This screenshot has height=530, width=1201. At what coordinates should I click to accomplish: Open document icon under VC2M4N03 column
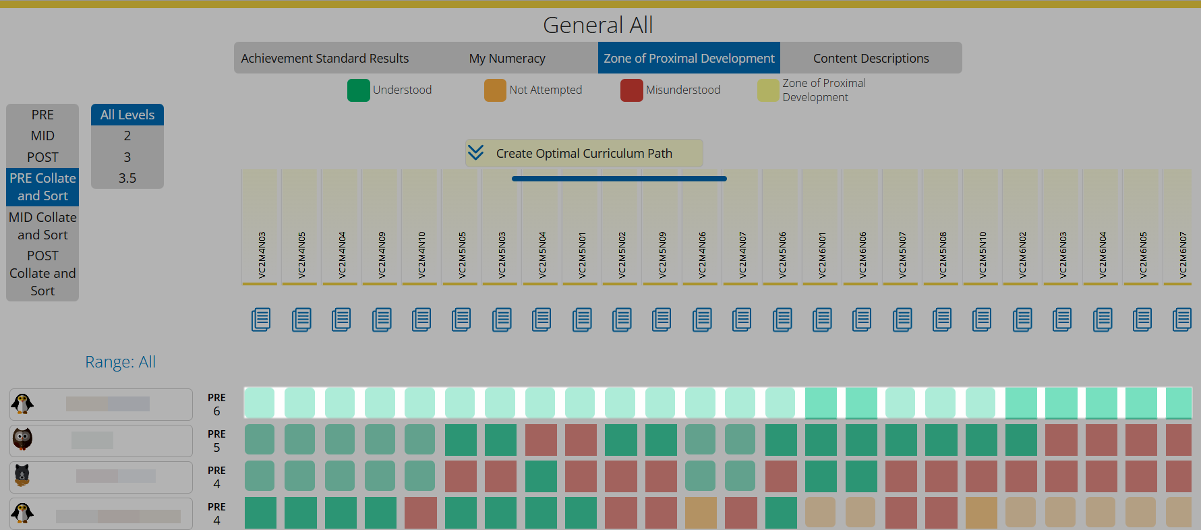coord(261,319)
